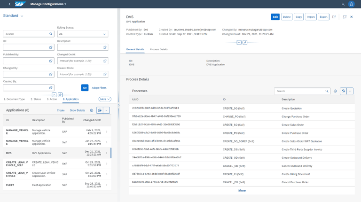This screenshot has width=361, height=202.
Task: Open value help for Published By filter
Action: point(51,61)
